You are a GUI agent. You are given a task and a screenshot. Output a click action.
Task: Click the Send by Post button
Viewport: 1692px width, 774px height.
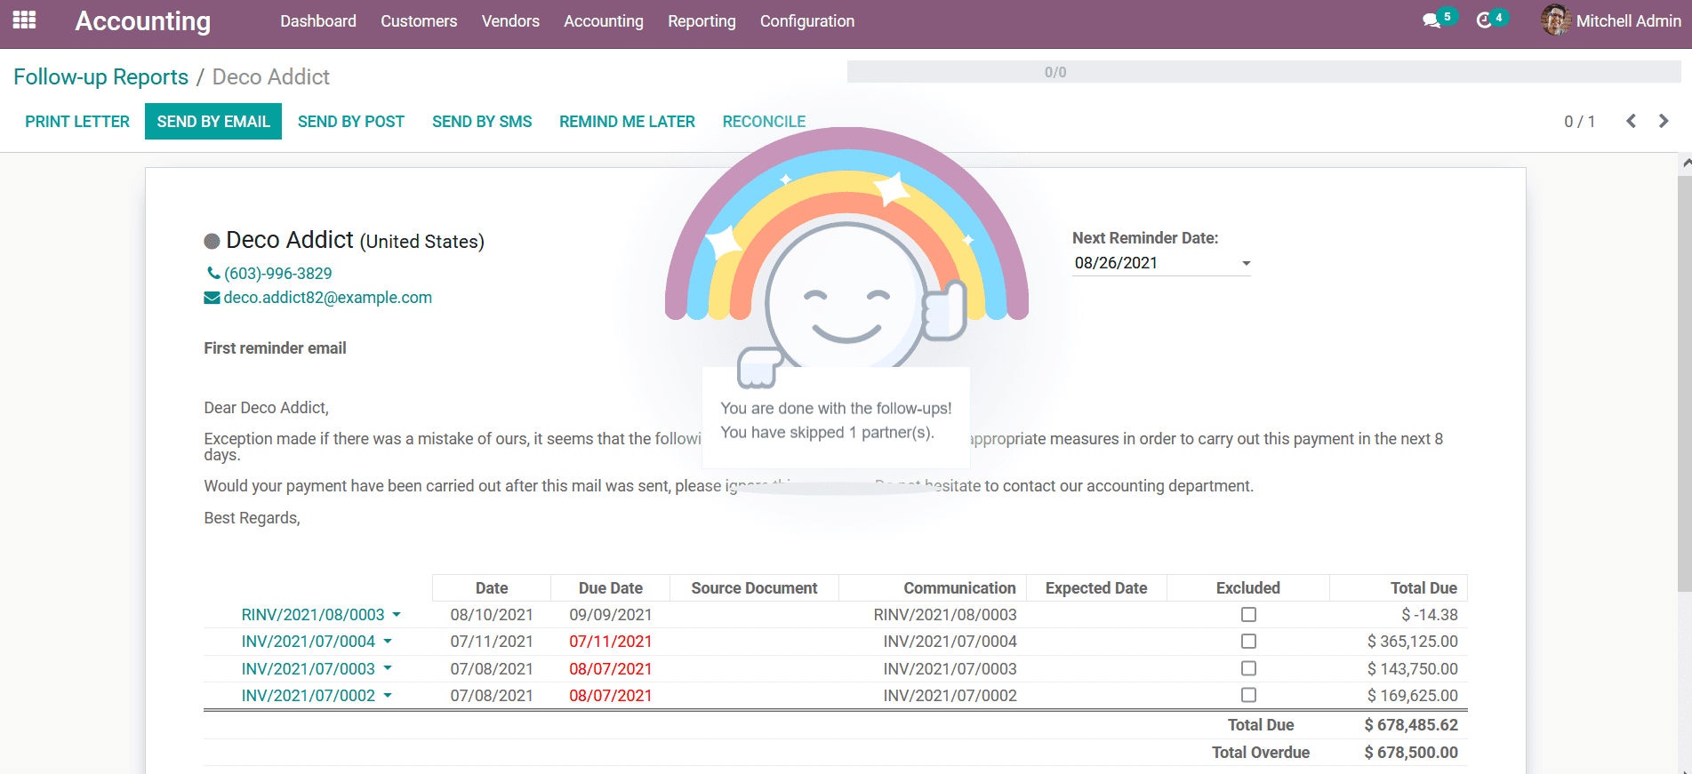[x=351, y=122]
